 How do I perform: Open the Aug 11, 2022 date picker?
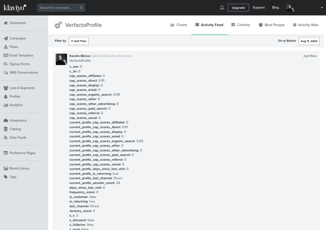[x=309, y=41]
